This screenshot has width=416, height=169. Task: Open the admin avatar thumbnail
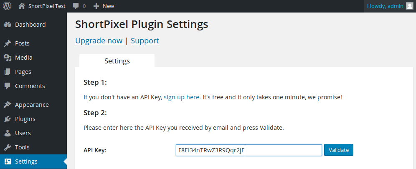click(410, 6)
